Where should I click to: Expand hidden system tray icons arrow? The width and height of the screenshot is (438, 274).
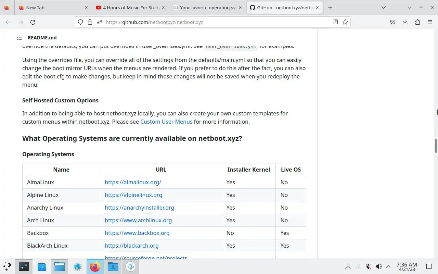pyautogui.click(x=388, y=266)
